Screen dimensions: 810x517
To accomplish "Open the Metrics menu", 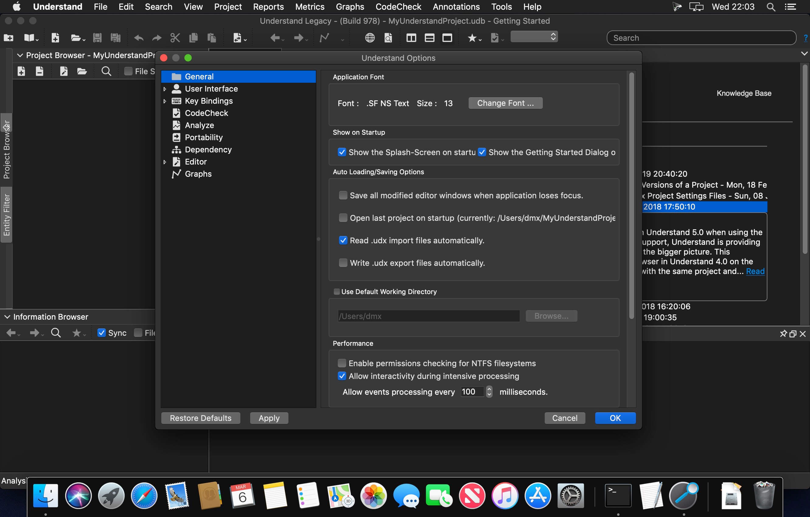I will 310,7.
